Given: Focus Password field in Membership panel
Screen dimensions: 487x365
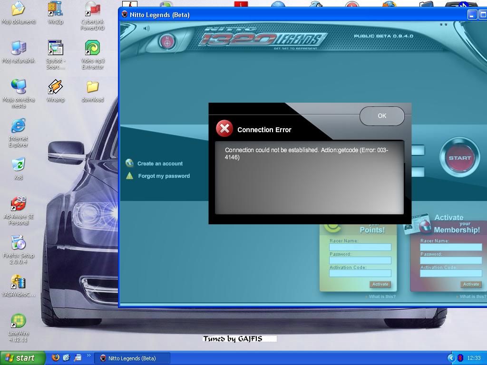Looking at the screenshot, I should tap(451, 260).
